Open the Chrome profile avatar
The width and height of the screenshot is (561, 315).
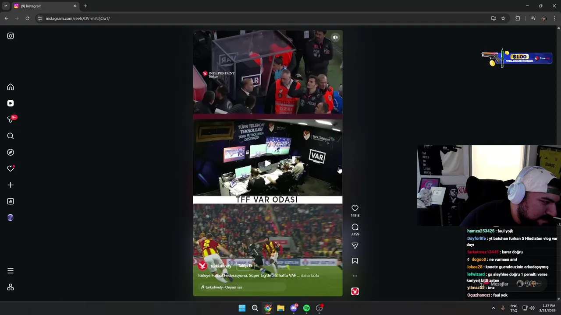pyautogui.click(x=544, y=18)
